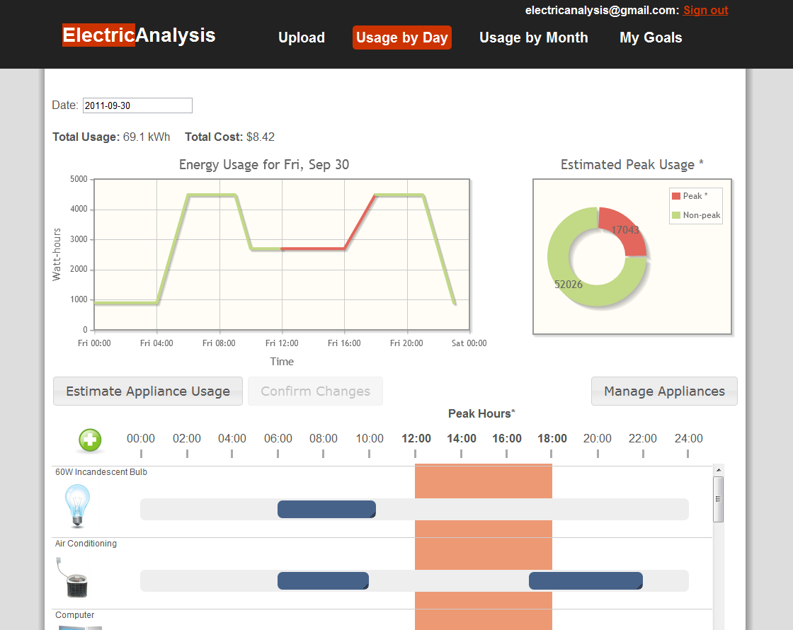
Task: Open Manage Appliances
Action: click(x=664, y=391)
